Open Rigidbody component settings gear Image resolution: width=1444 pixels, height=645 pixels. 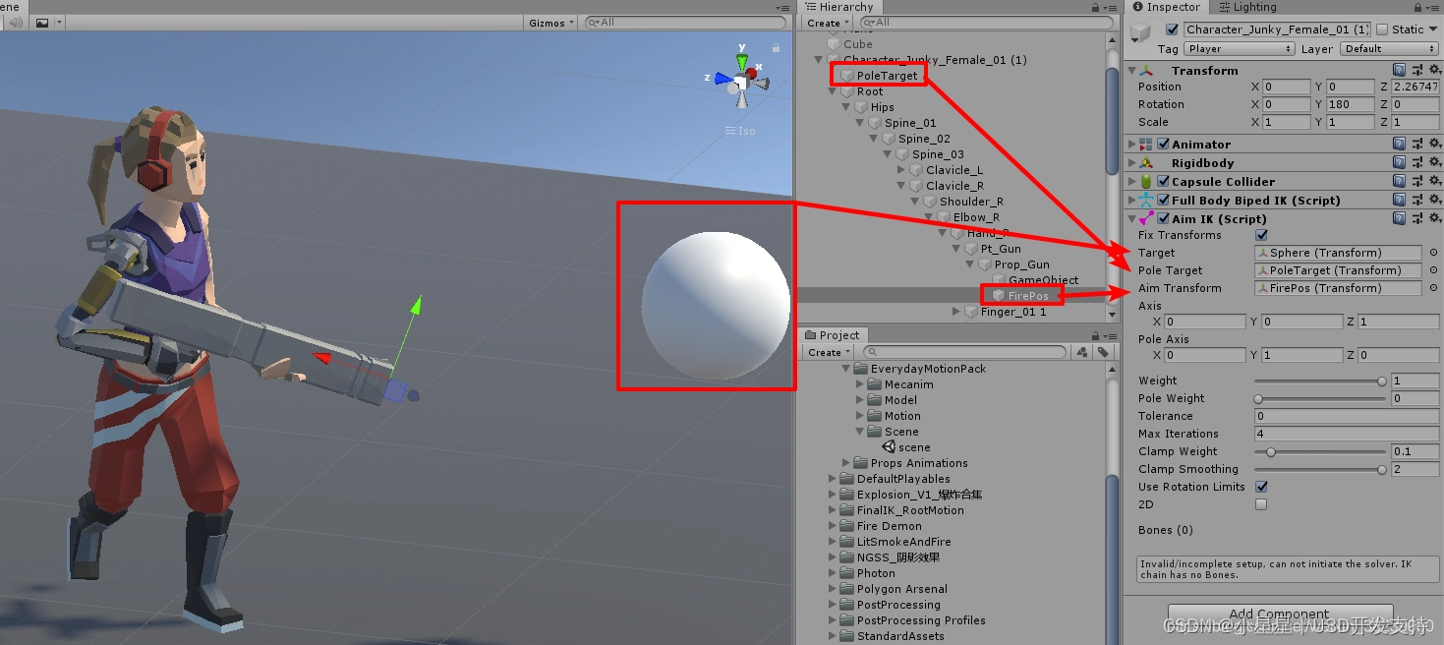[x=1434, y=162]
